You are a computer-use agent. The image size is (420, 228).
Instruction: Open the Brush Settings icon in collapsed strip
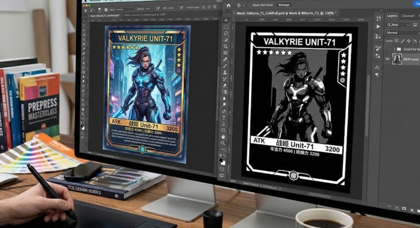coord(378,49)
